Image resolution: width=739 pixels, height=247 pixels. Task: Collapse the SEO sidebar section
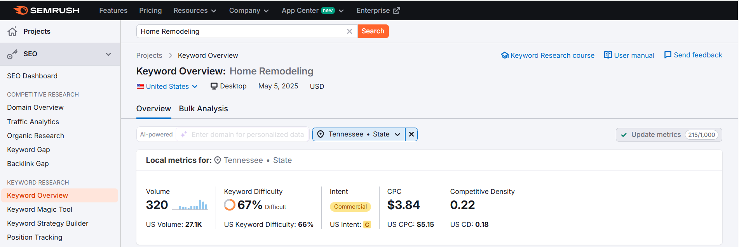[108, 54]
